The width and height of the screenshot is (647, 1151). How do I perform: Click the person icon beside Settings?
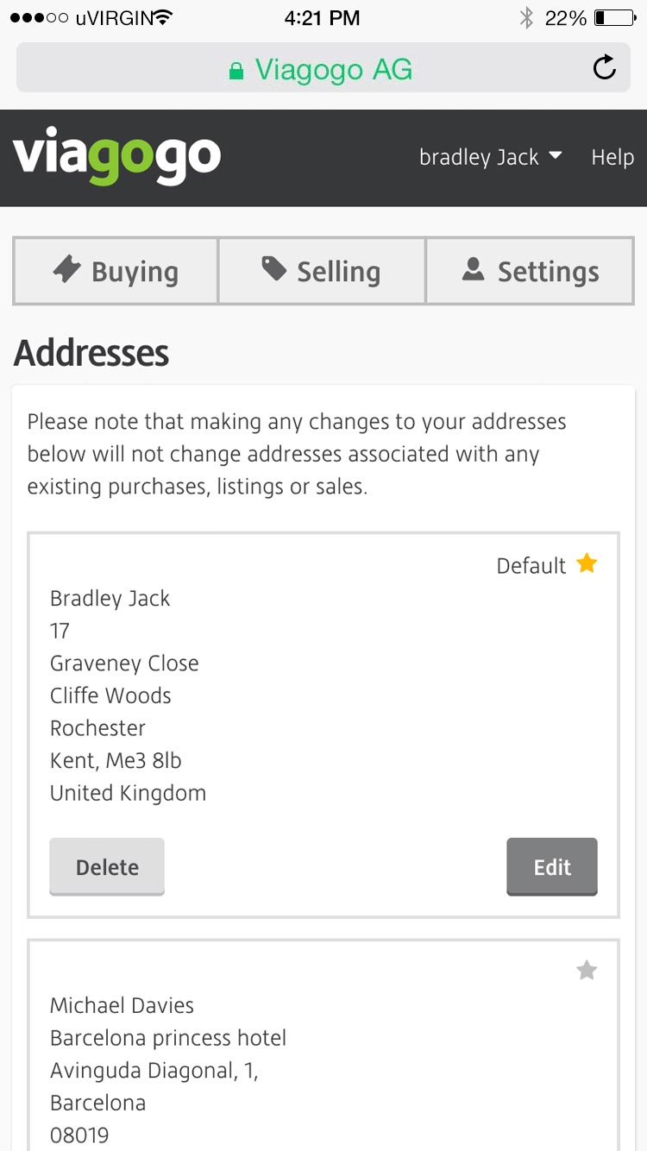pyautogui.click(x=473, y=269)
